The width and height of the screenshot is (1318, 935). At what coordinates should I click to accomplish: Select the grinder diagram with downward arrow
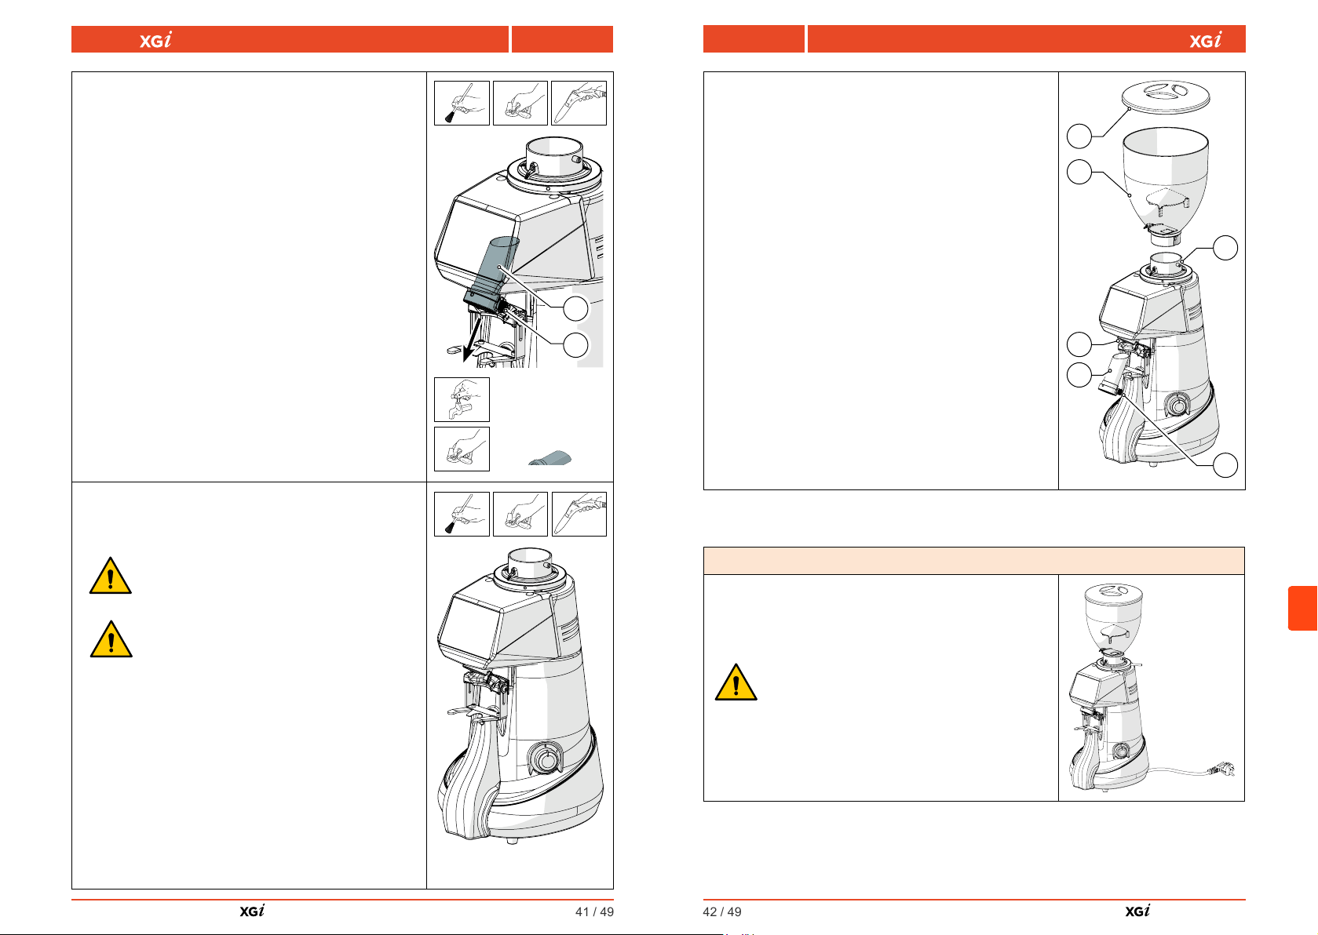tap(519, 252)
